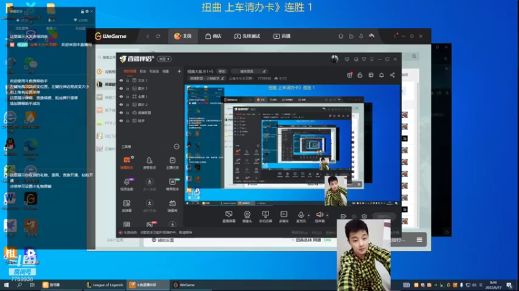Switch to 直播 tab in WeGame

point(282,36)
